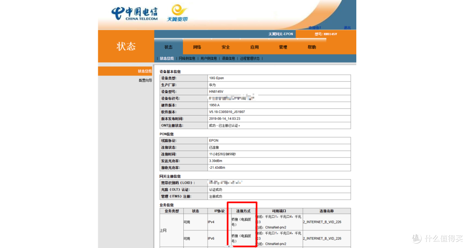Click the 3.39dBm transmit power value

click(x=216, y=161)
